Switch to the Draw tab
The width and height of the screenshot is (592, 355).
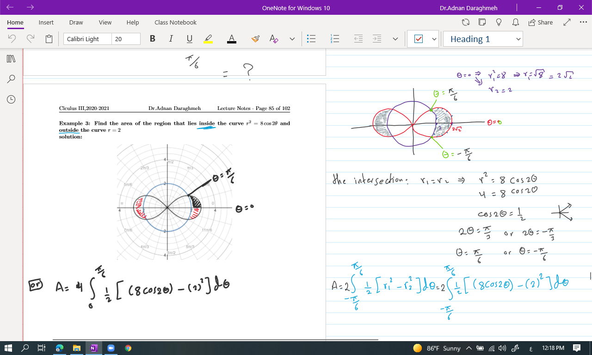coord(76,22)
